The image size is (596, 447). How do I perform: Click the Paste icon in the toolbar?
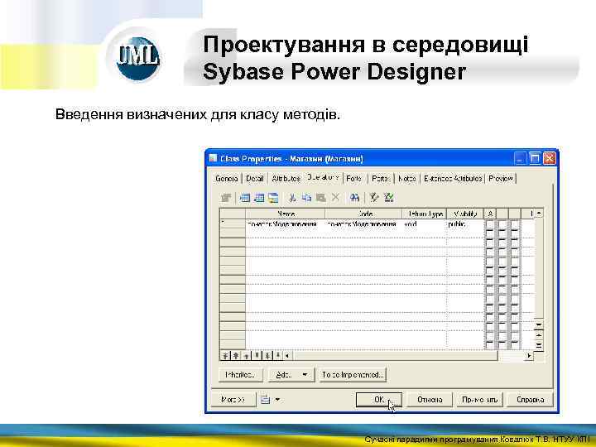coord(321,197)
